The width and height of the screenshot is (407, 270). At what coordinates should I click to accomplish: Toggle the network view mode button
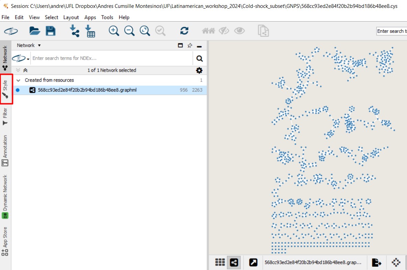234,262
